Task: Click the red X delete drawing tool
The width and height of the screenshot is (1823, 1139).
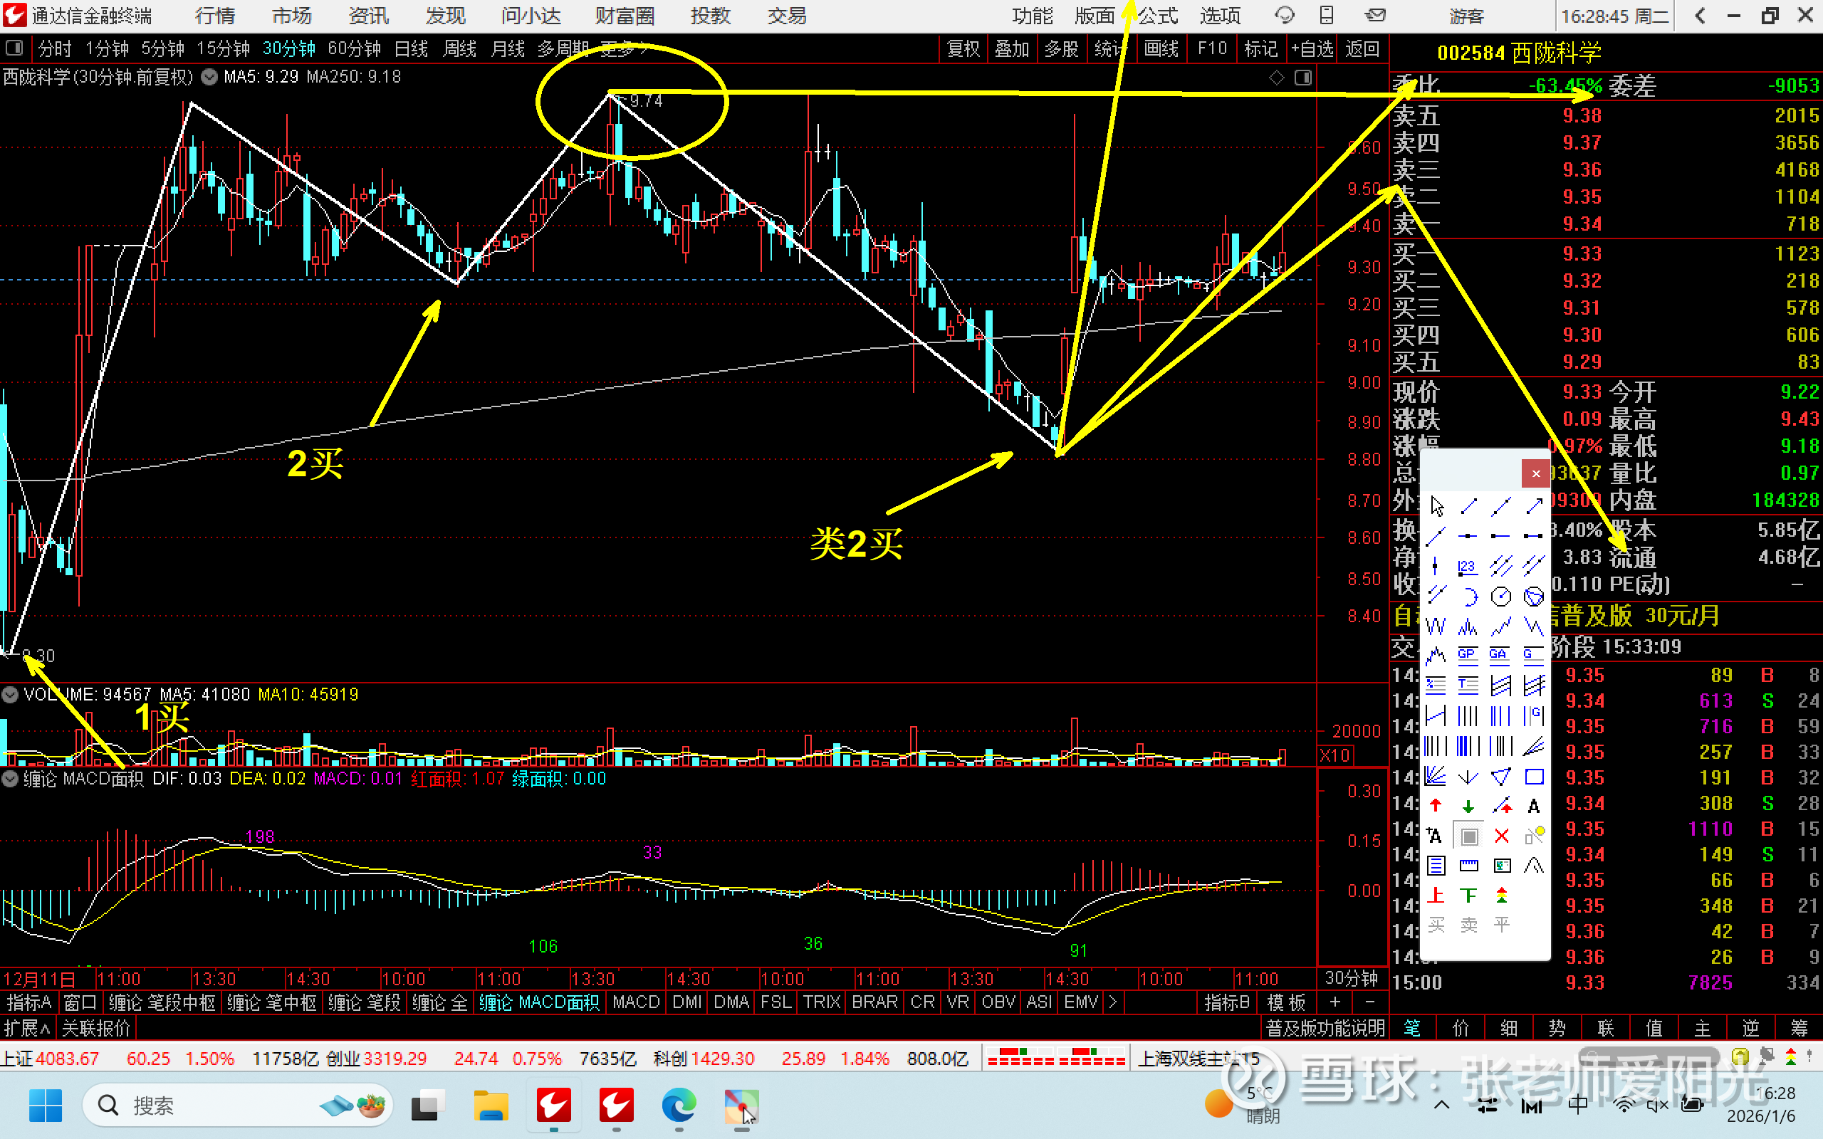Action: [1501, 836]
